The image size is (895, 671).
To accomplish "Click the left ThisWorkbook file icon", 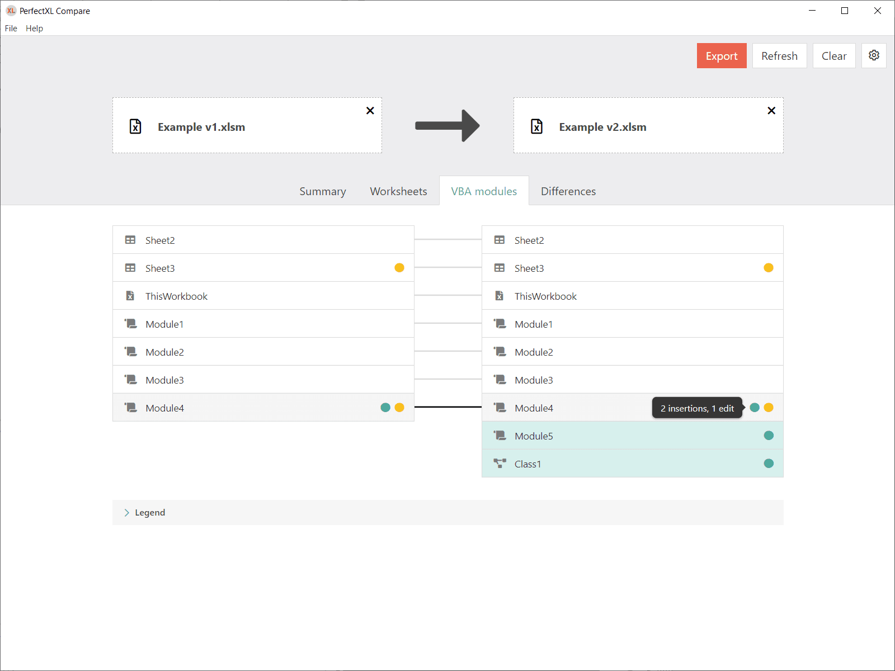I will pos(130,296).
